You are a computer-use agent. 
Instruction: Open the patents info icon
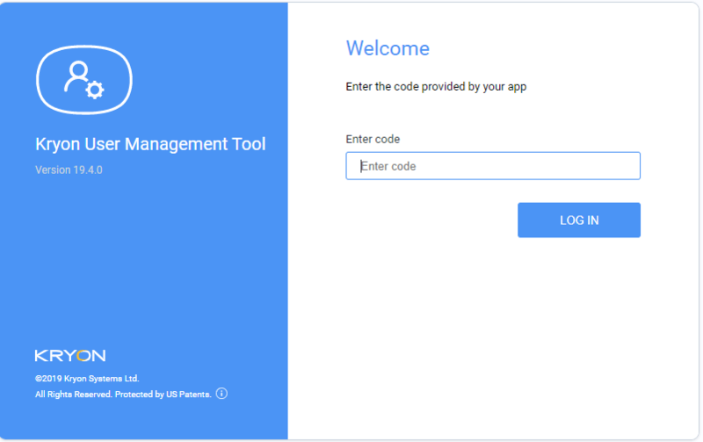pos(221,394)
